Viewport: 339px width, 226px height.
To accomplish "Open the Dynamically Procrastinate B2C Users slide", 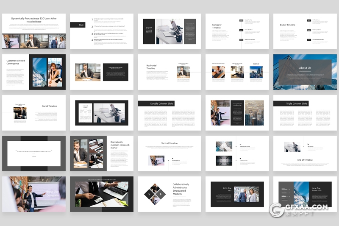I will [x=33, y=31].
